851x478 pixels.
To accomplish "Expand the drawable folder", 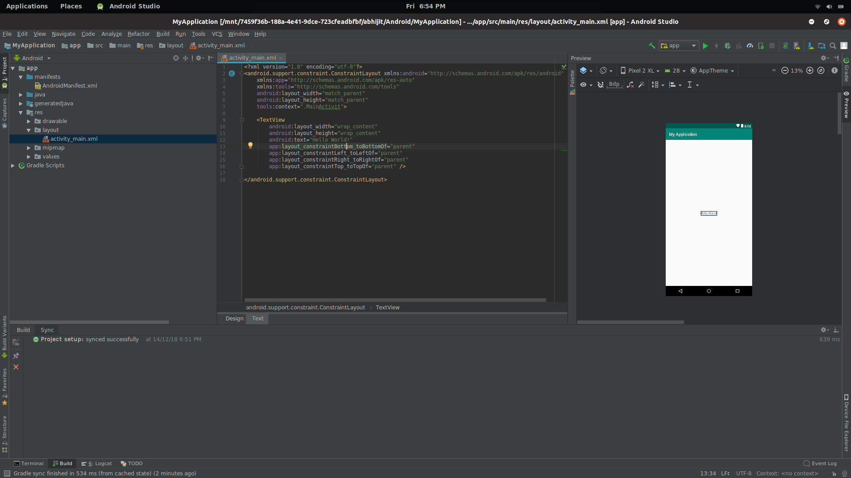I will (x=29, y=121).
